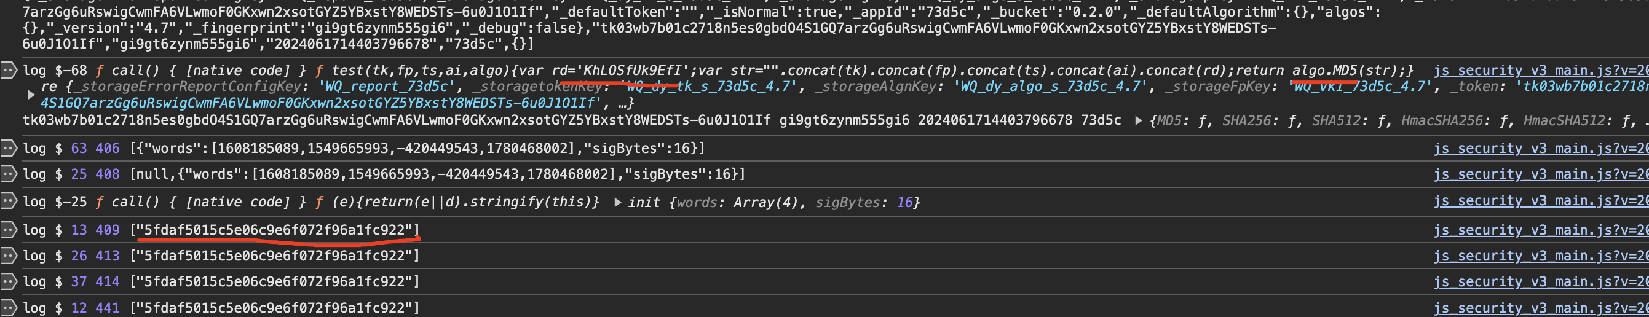Viewport: 1649px width, 317px height.
Task: Click the logpoint icon on the '25 408' row
Action: [9, 174]
